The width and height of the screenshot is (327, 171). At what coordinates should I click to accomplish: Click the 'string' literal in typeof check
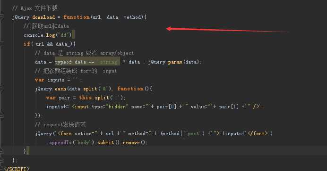(108, 62)
